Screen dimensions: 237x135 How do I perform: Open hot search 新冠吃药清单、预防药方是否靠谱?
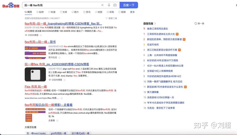pyautogui.click(x=164, y=39)
